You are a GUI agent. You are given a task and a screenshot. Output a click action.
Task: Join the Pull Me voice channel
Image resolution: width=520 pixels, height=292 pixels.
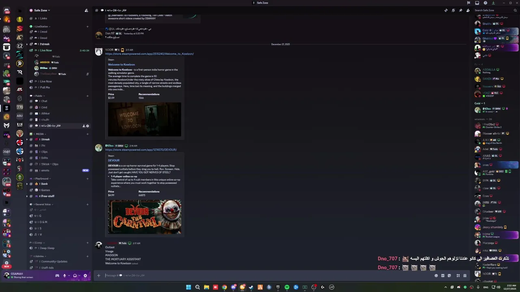click(59, 87)
